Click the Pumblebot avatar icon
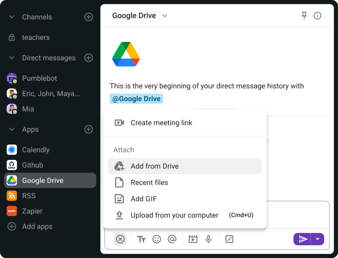Viewport: 338px width, 258px height. tap(12, 78)
